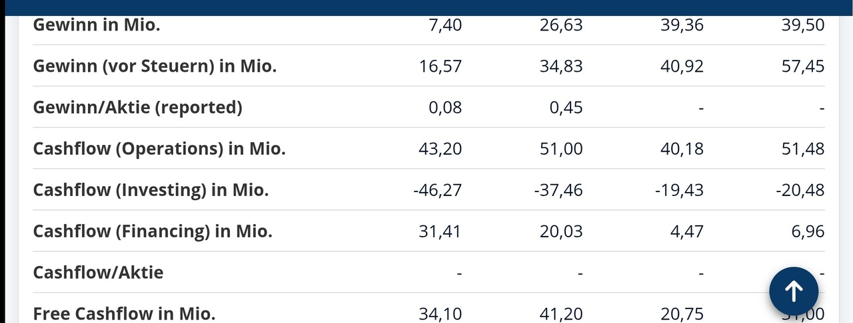Click the 43,20 operations cashflow value
This screenshot has width=853, height=323.
coord(440,149)
